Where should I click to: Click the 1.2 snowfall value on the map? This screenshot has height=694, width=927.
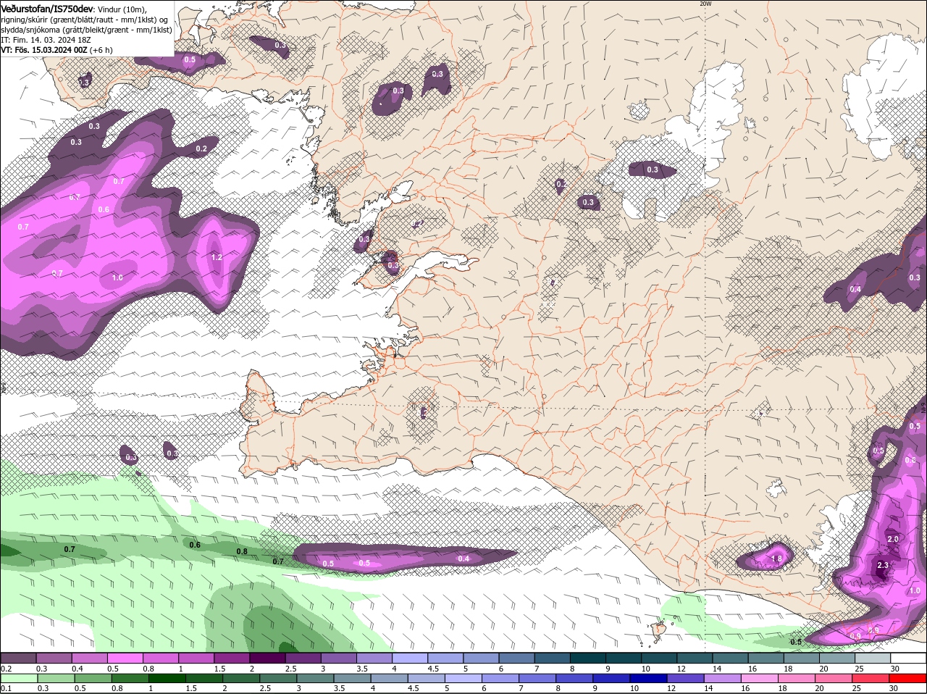[217, 257]
